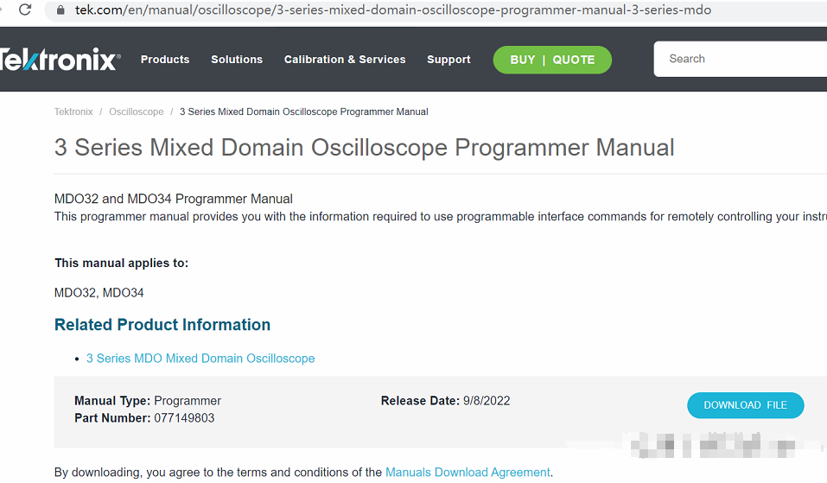Go to Oscilloscope breadcrumb link

coord(136,112)
